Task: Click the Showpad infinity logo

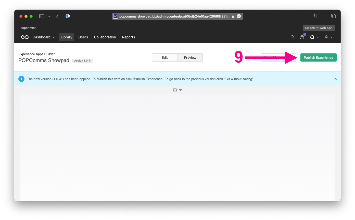Action: [24, 37]
